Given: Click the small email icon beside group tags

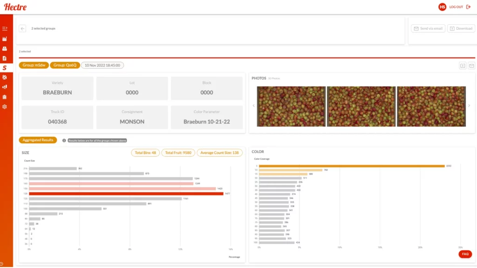Looking at the screenshot, I should click(471, 66).
